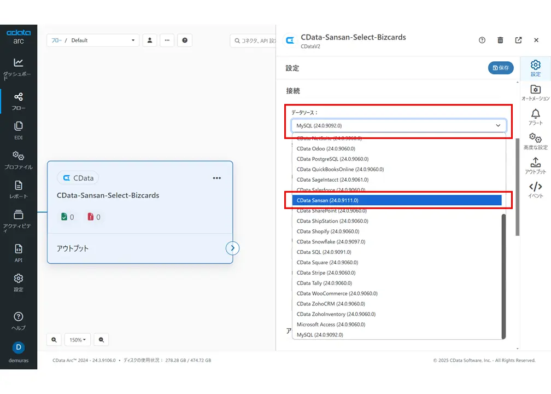Switch to the Alert (アラート) tab

point(536,117)
